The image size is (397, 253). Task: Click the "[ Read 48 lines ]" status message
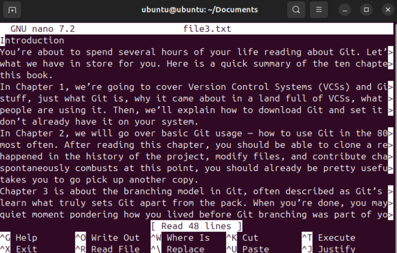pyautogui.click(x=196, y=226)
